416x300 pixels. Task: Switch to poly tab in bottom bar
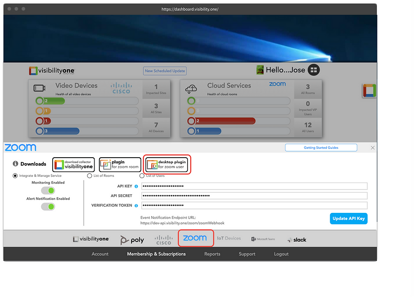(x=132, y=240)
